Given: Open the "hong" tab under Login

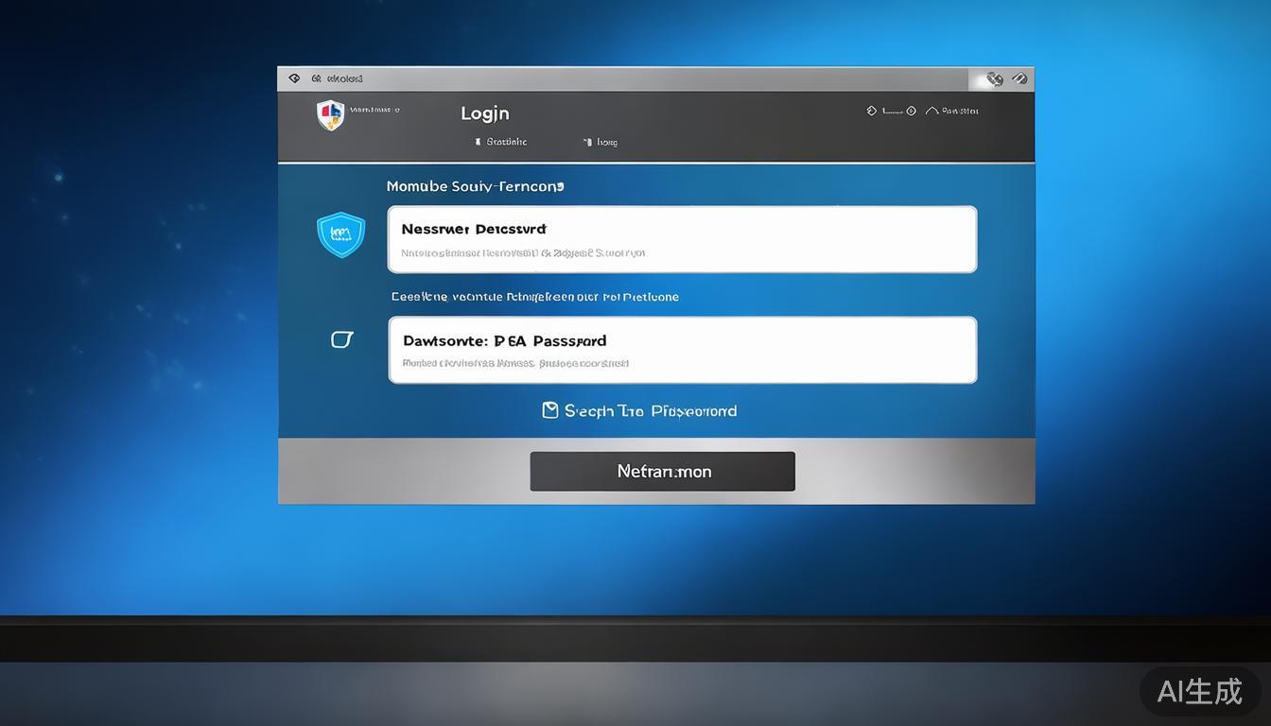Looking at the screenshot, I should [x=605, y=142].
